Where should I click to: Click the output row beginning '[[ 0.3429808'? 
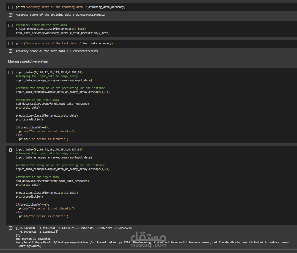coord(74,228)
